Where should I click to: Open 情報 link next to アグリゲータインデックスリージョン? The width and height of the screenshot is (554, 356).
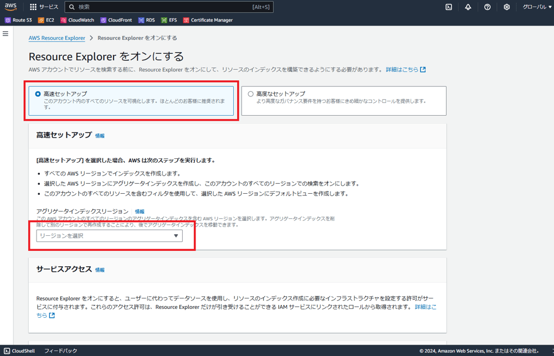140,211
